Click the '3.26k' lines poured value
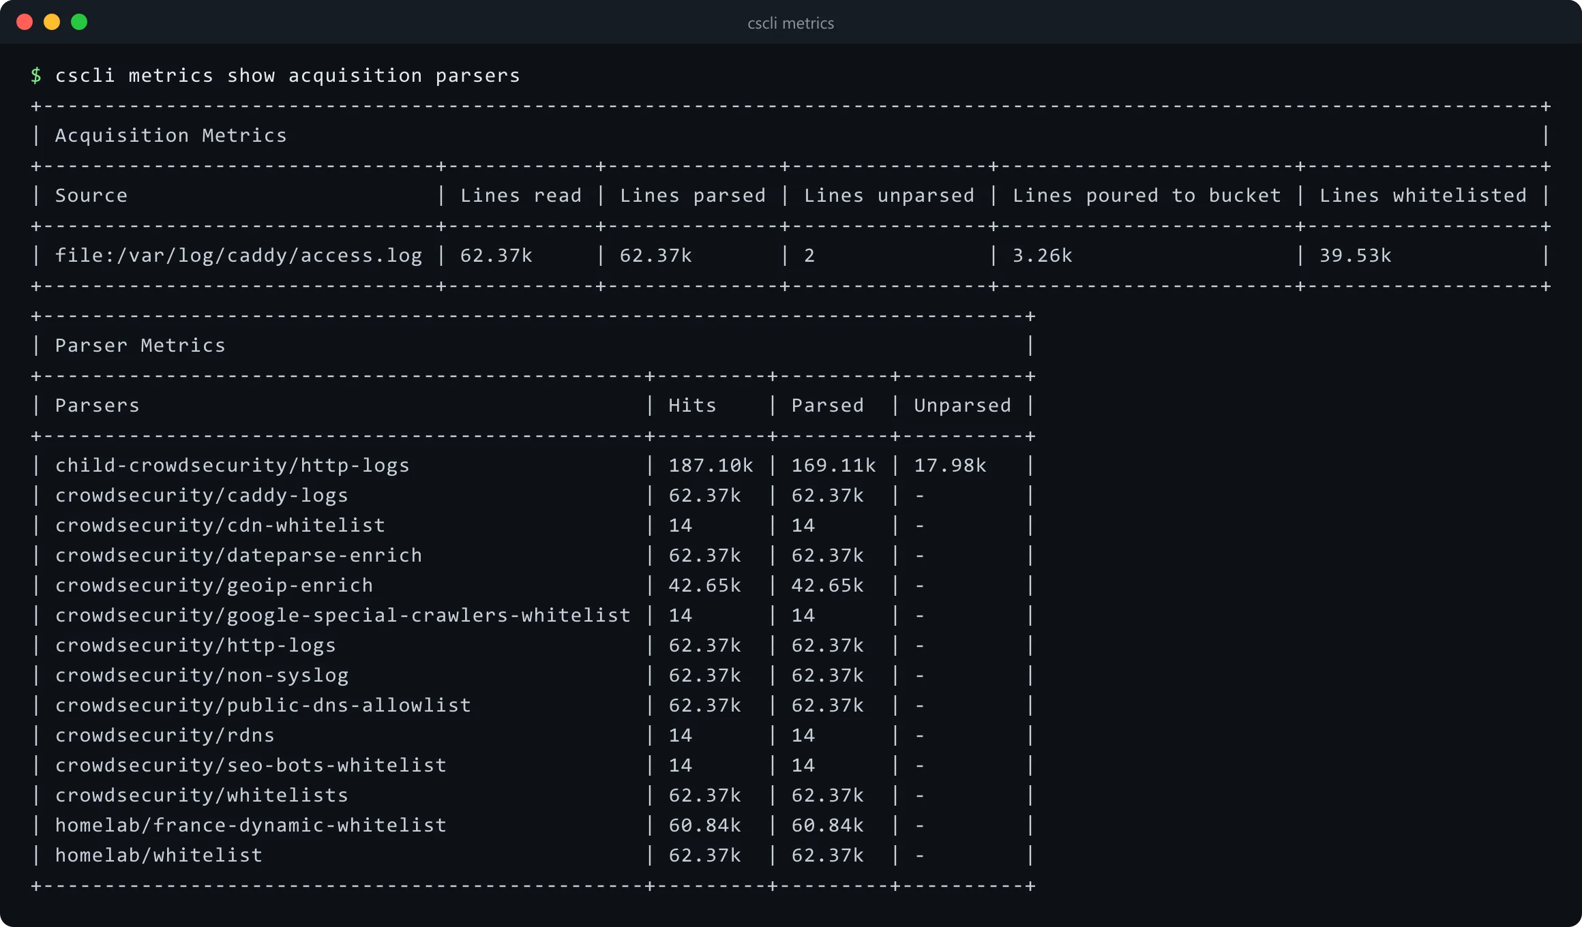1582x927 pixels. [1043, 256]
